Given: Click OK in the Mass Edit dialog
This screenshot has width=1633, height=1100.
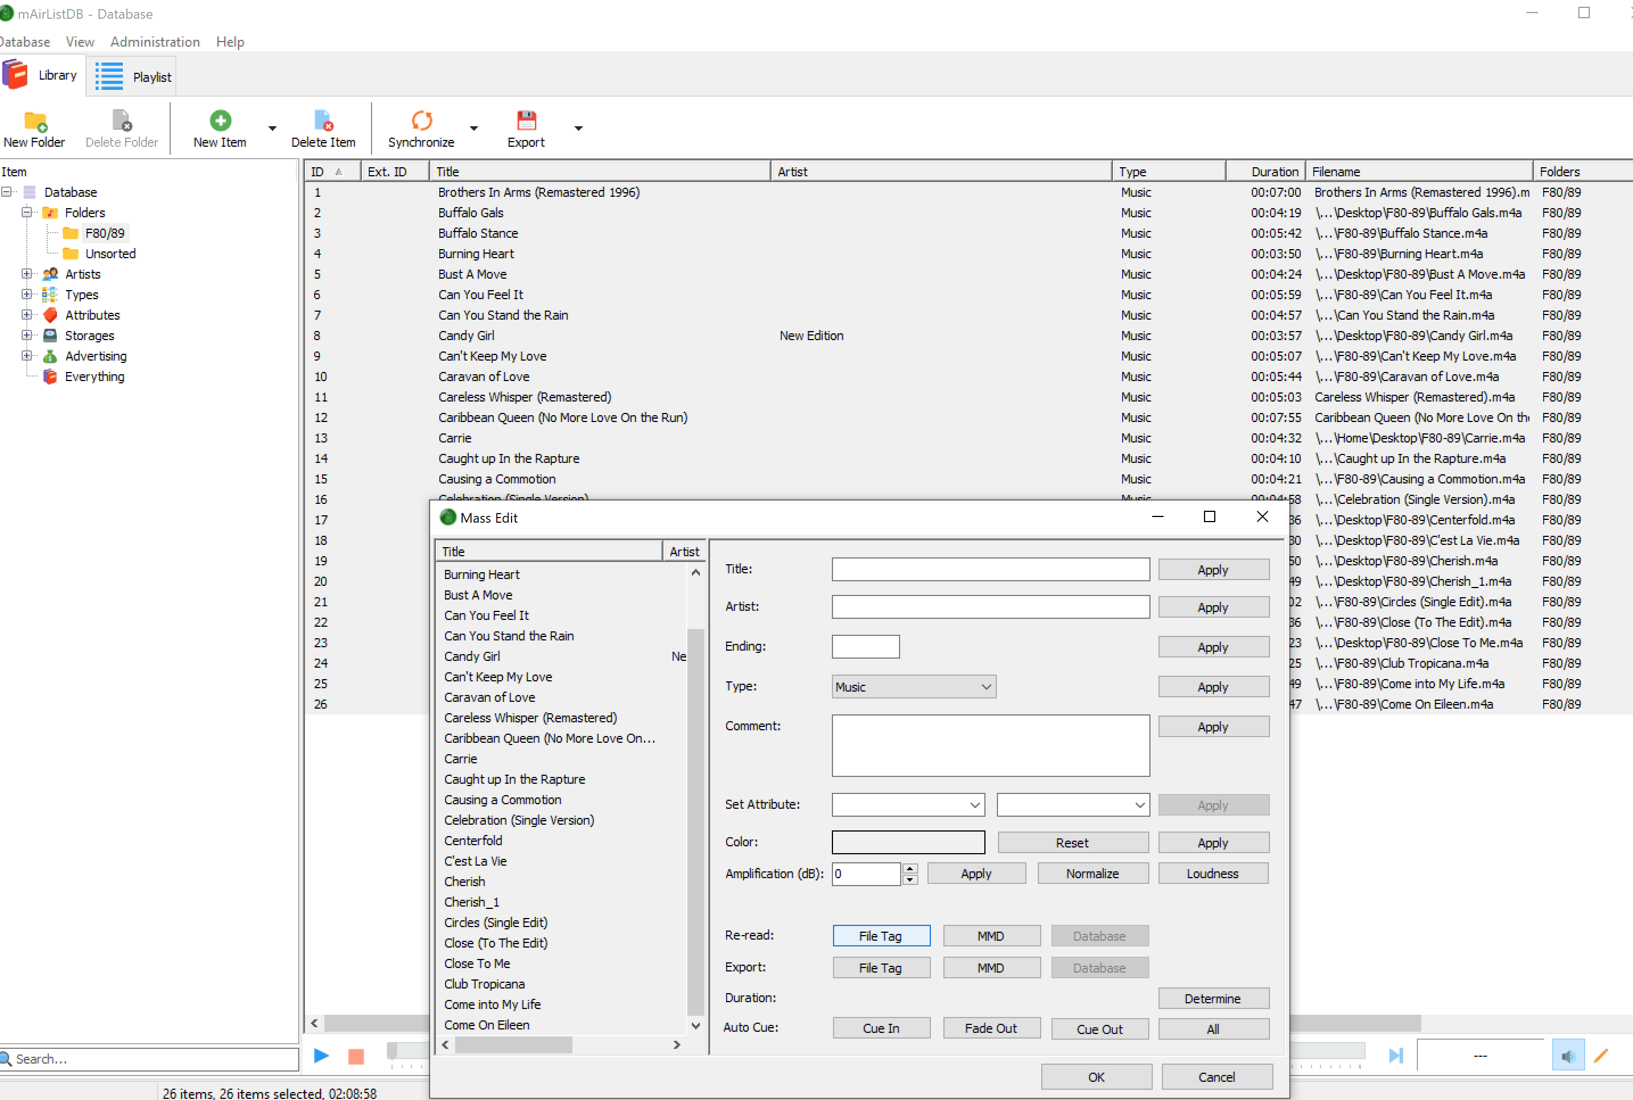Looking at the screenshot, I should coord(1096,1077).
